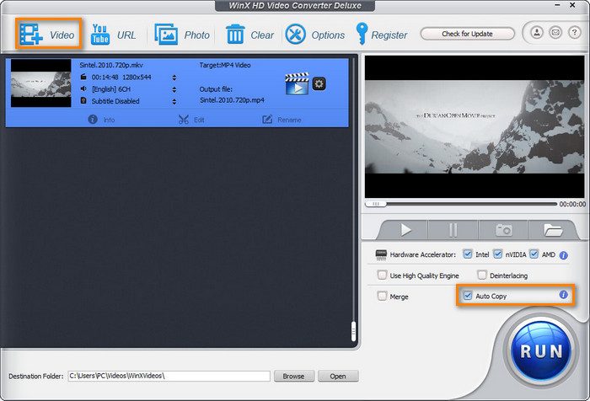Image resolution: width=590 pixels, height=401 pixels.
Task: Click the output file name Sintel.2010.720p.mp4
Action: pyautogui.click(x=232, y=100)
